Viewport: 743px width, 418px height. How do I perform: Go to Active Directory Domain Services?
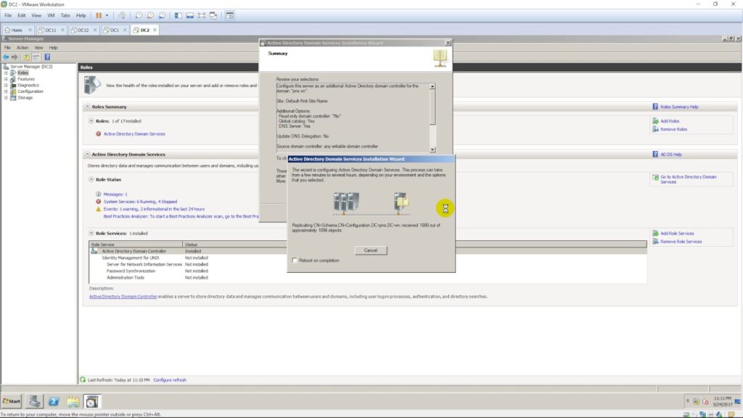688,179
